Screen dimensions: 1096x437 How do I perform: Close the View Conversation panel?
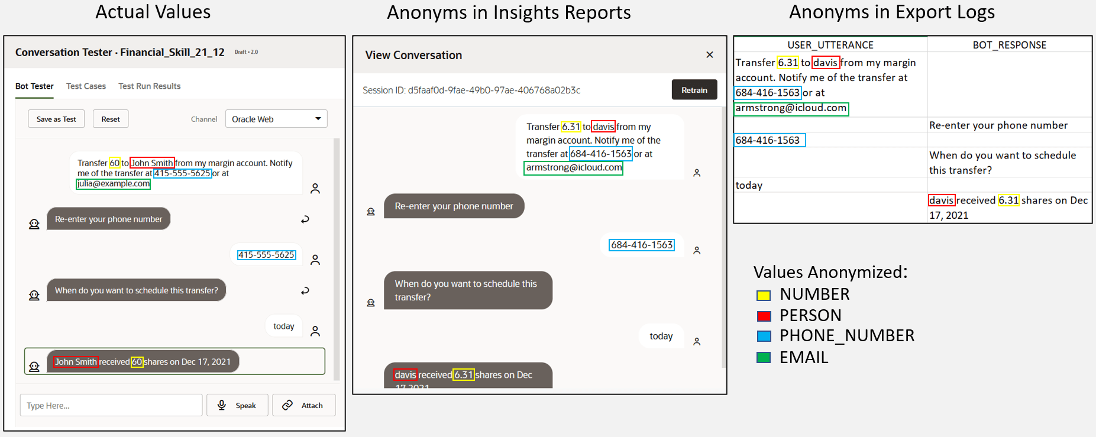tap(709, 55)
